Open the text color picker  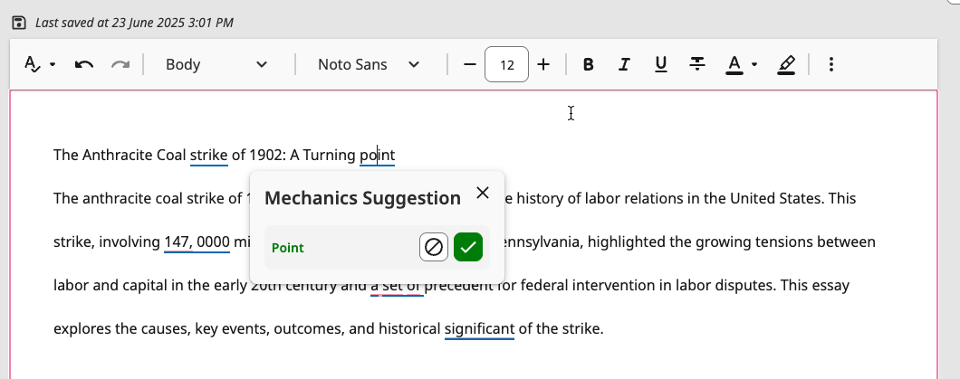point(741,64)
